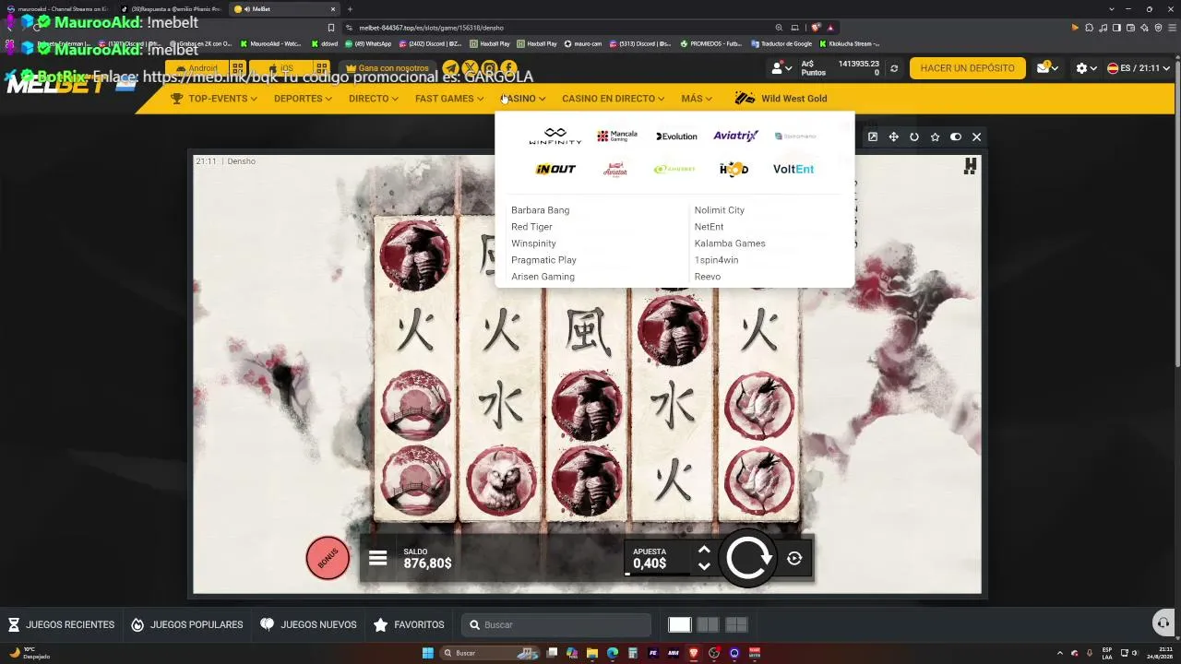Choose Red Tiger from provider list
Screen dimensions: 1181x664
point(531,227)
